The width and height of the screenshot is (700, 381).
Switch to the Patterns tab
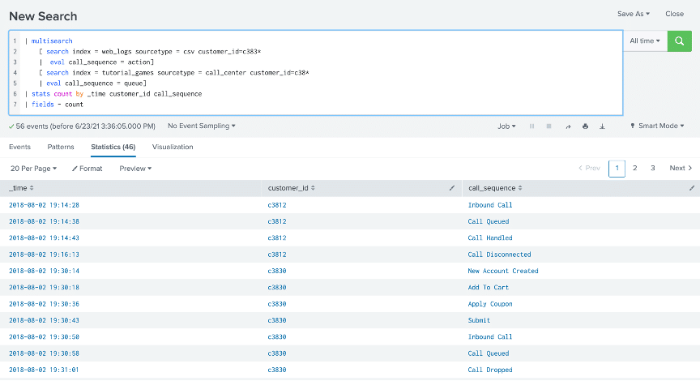pos(61,147)
